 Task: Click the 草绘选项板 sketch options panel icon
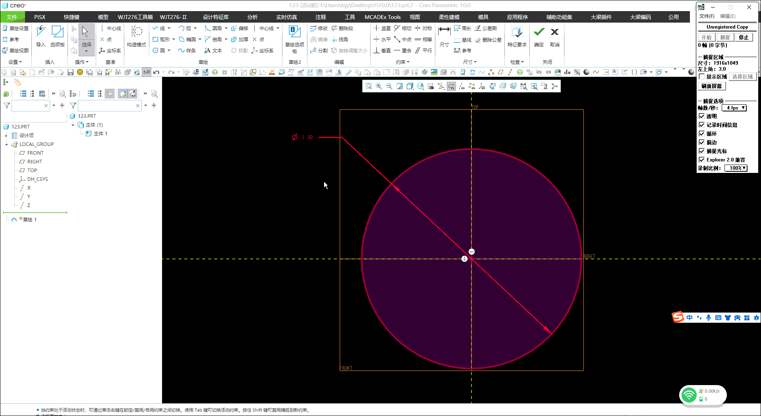pos(295,39)
